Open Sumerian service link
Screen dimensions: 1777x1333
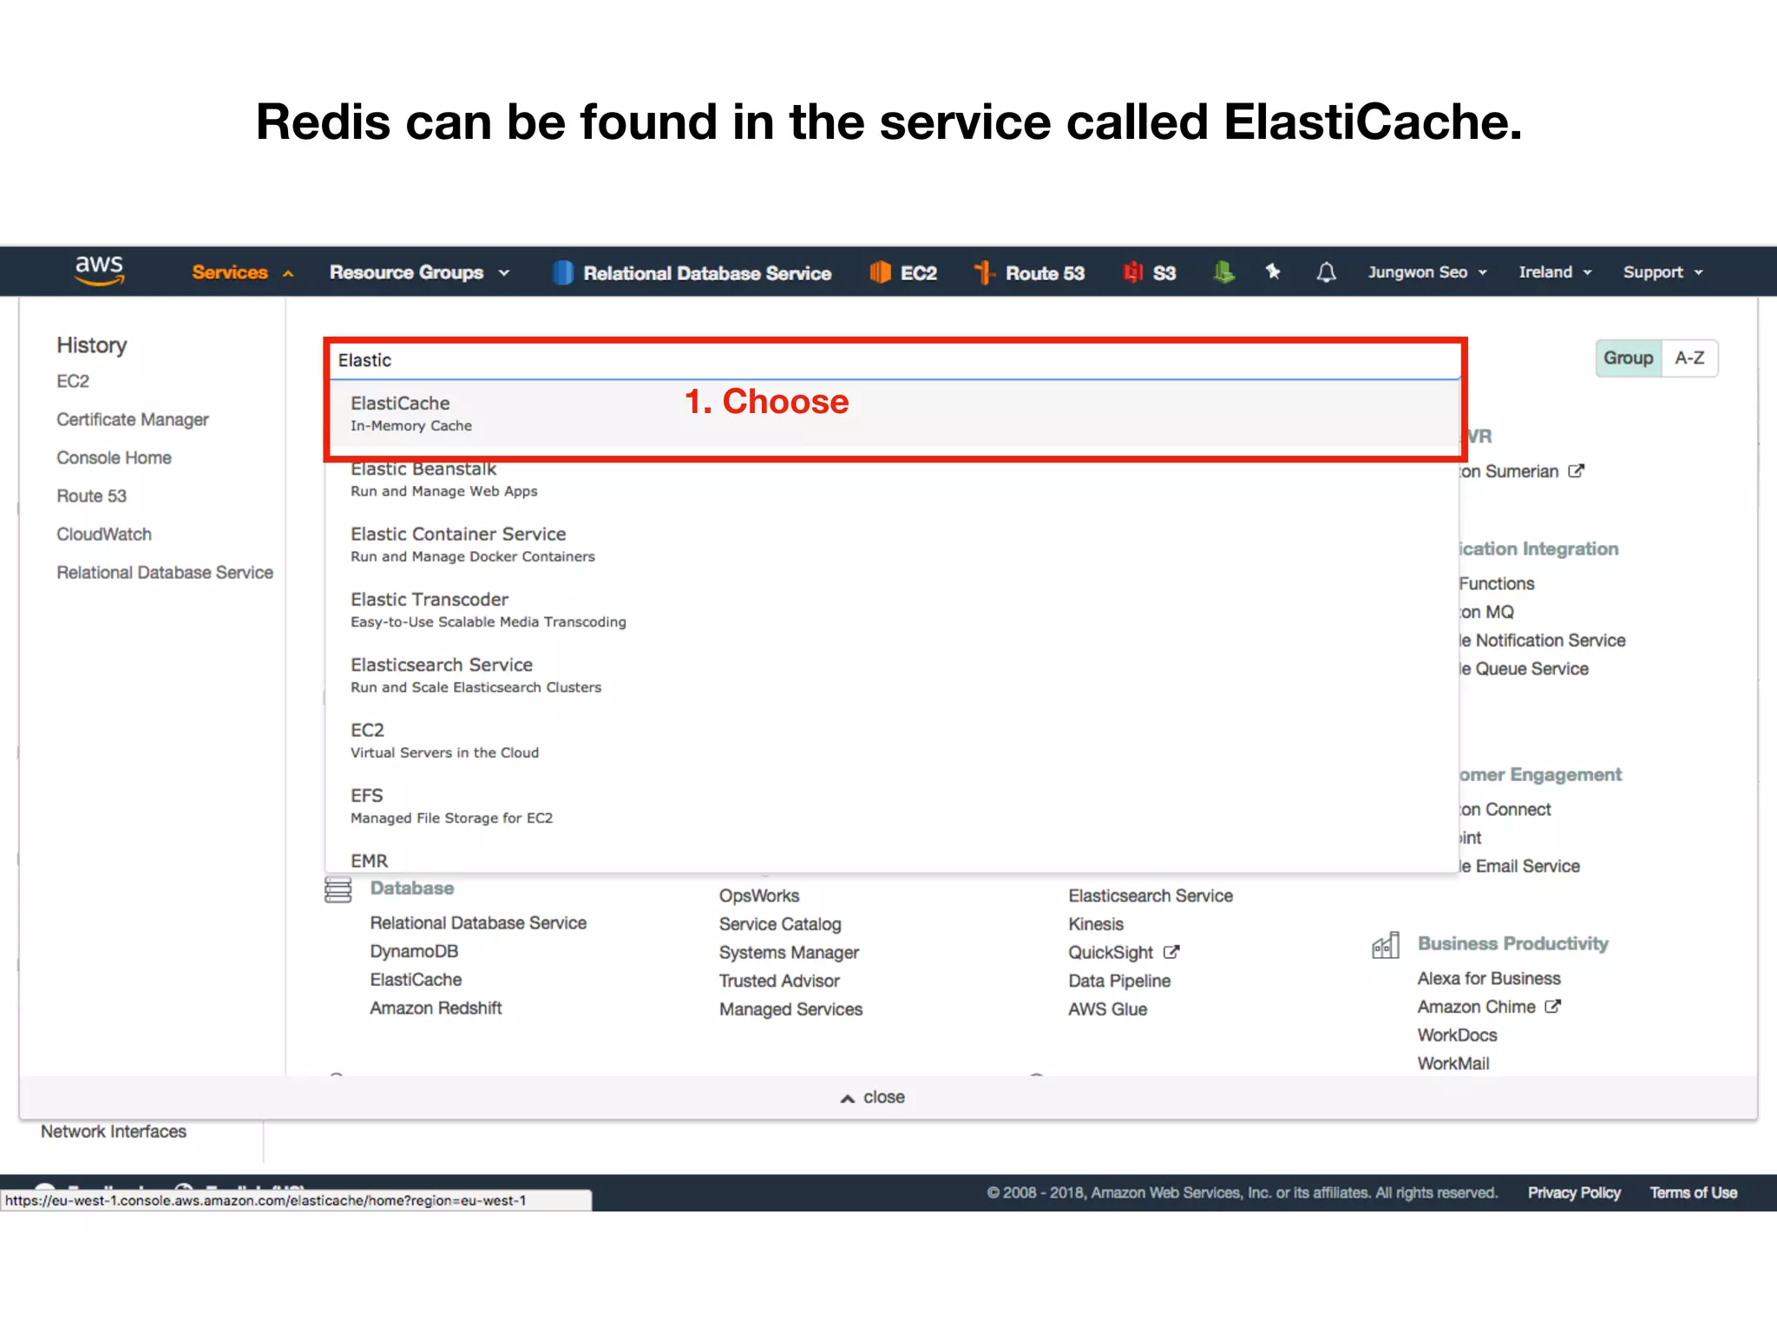[x=1510, y=472]
